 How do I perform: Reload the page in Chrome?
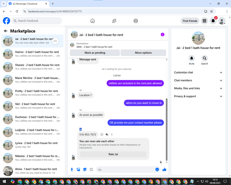tap(17, 12)
